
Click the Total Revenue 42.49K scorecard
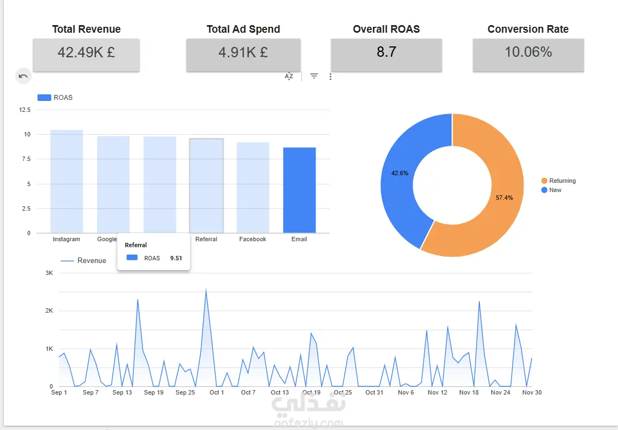[86, 55]
